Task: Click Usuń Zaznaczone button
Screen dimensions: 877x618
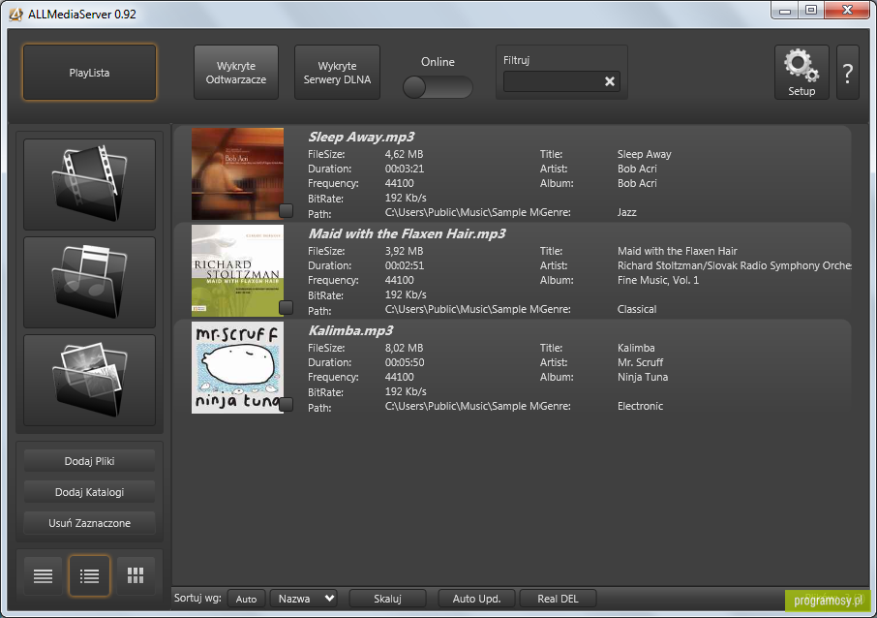Action: click(x=89, y=523)
